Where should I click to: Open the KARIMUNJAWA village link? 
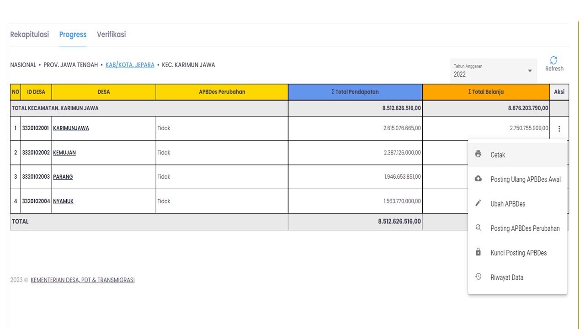(x=71, y=128)
